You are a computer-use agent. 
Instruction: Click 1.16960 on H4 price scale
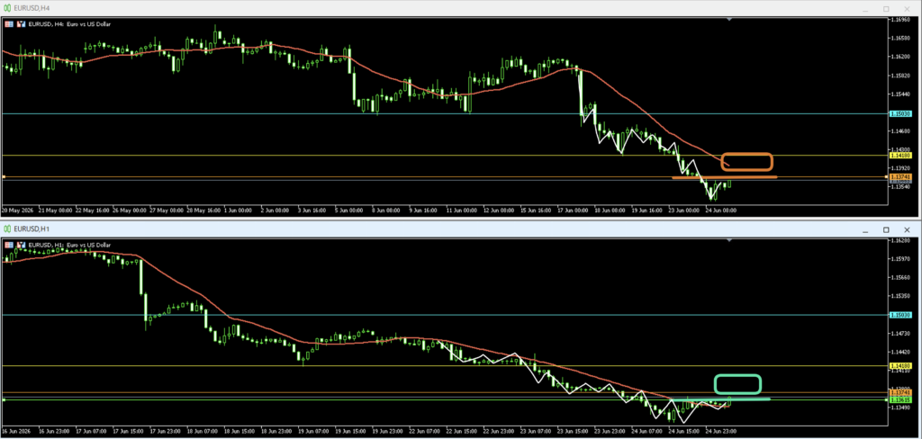click(x=900, y=20)
